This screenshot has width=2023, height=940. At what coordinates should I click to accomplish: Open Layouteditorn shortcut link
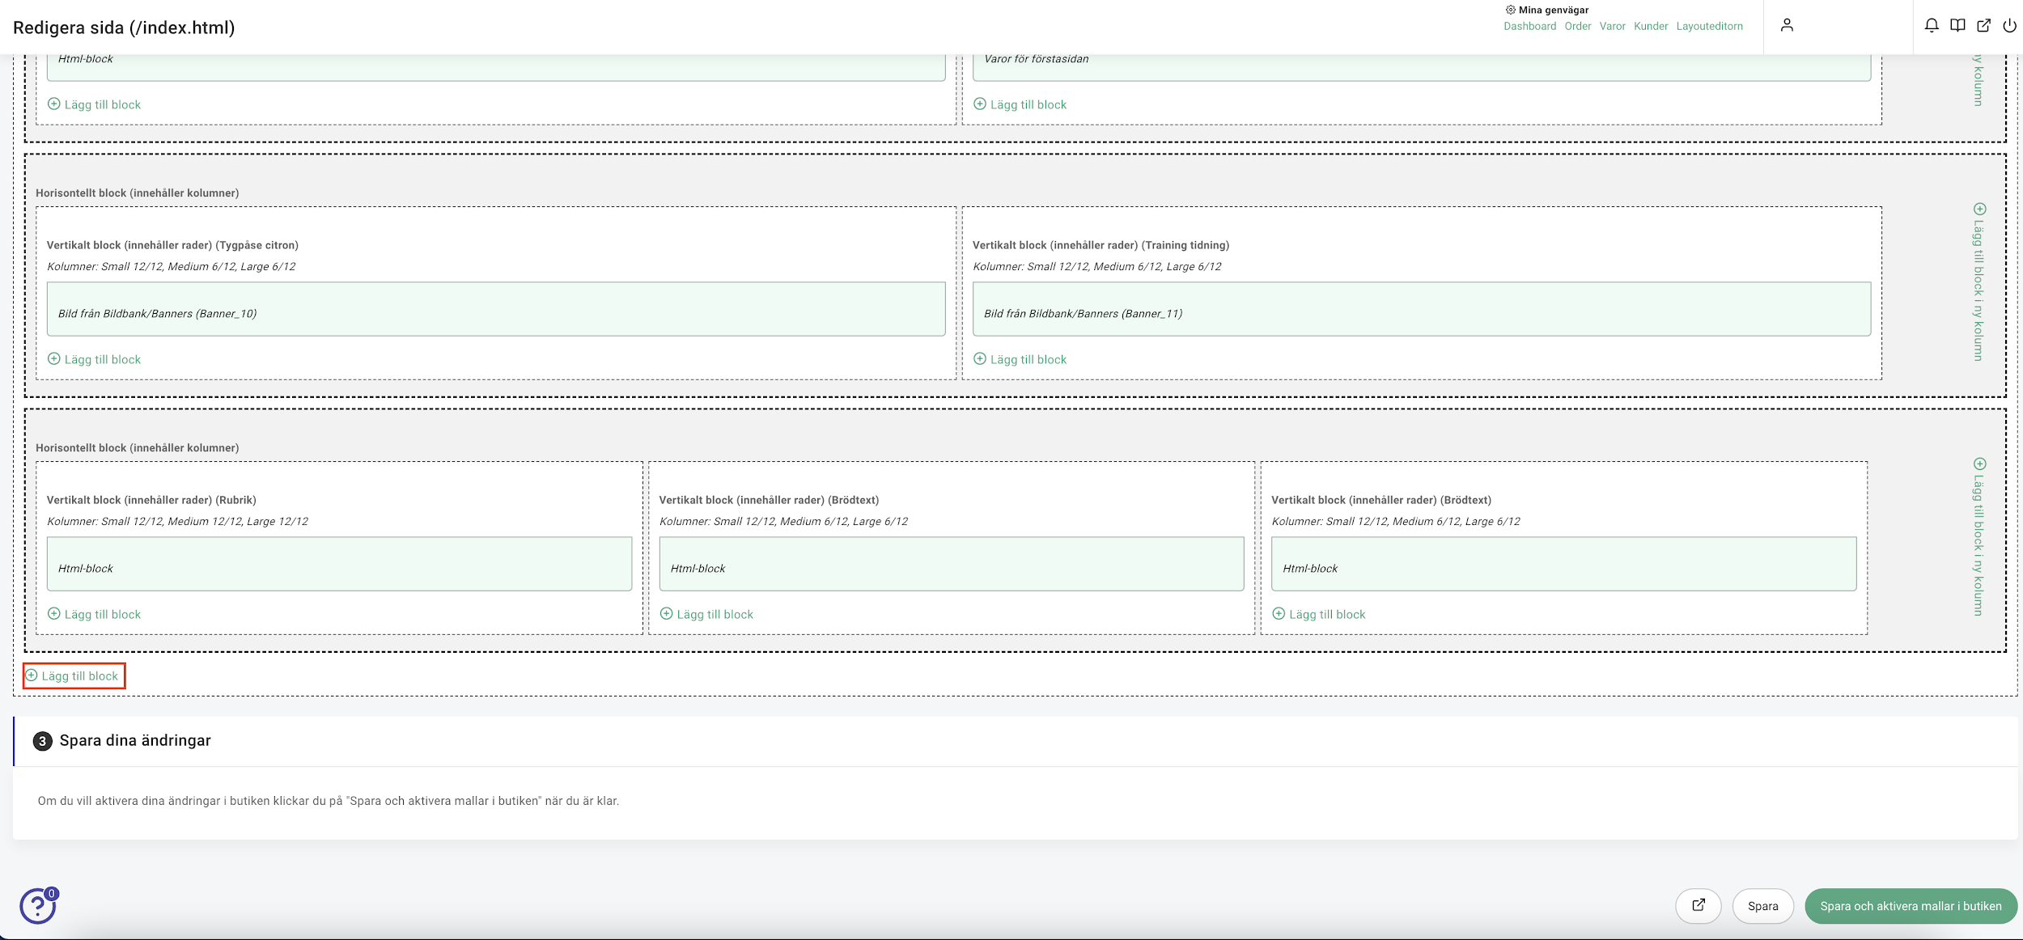[1709, 27]
